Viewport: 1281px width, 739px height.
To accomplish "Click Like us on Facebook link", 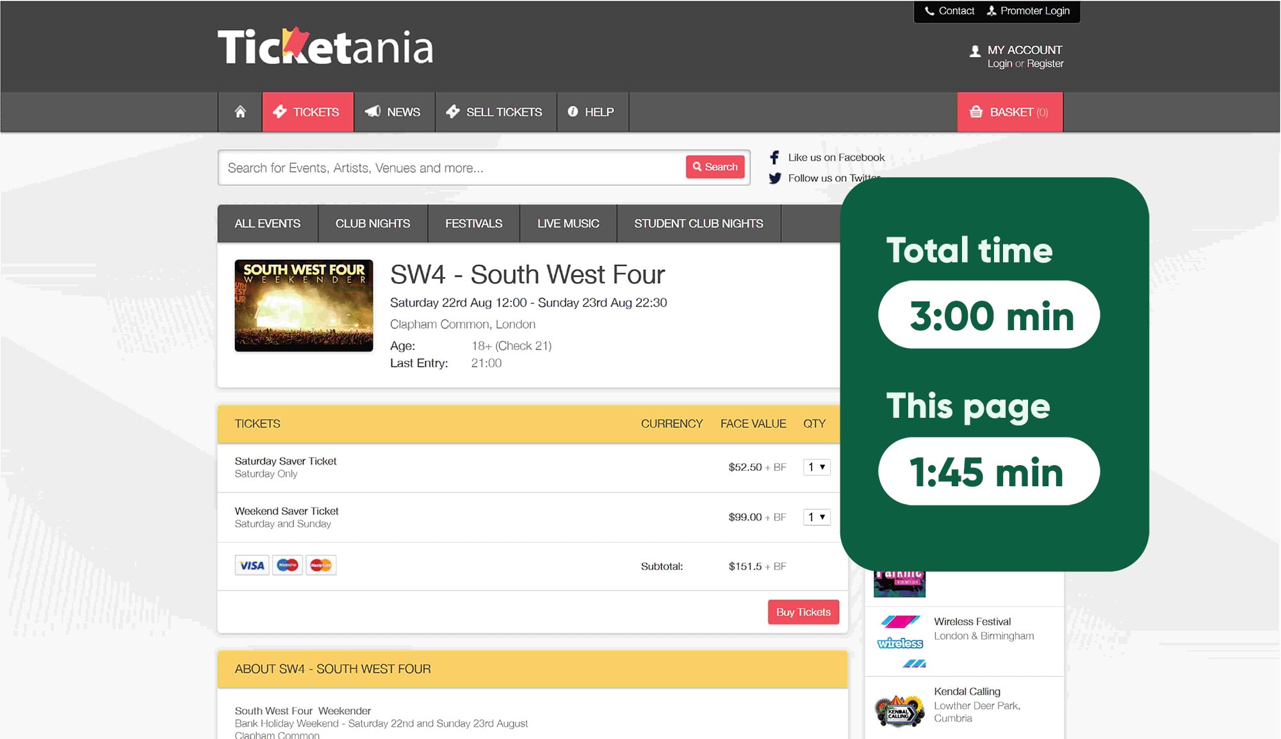I will (x=836, y=157).
